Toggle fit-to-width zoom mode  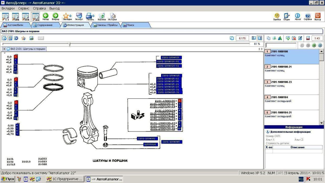[35, 17]
